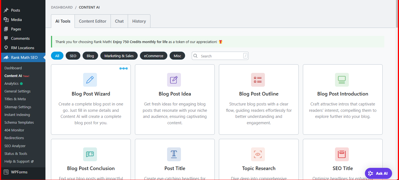The height and width of the screenshot is (180, 399).
Task: Open General Settings submenu item
Action: pyautogui.click(x=17, y=91)
